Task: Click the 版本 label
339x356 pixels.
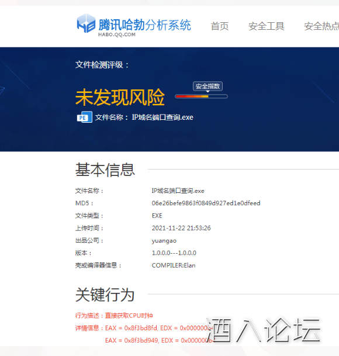Action: (84, 253)
